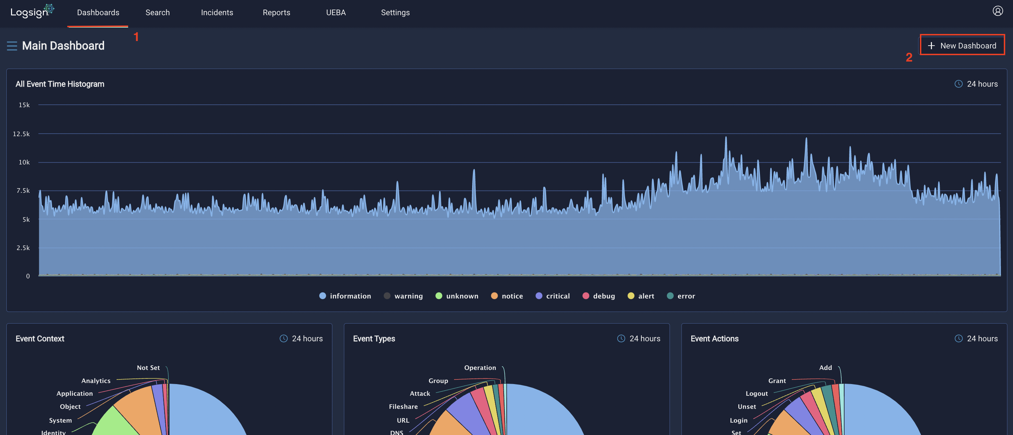Click the Fileshare pie label
Image resolution: width=1013 pixels, height=435 pixels.
pos(403,407)
